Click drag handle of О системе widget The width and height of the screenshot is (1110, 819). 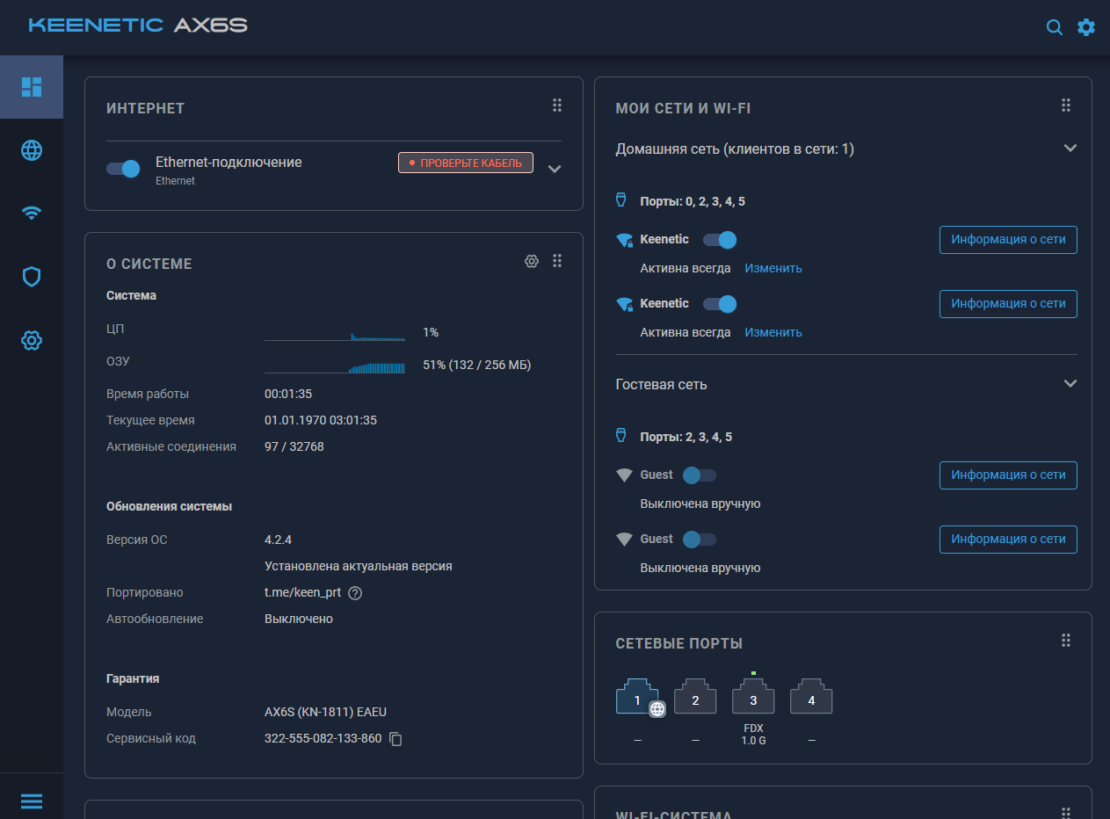(x=556, y=261)
